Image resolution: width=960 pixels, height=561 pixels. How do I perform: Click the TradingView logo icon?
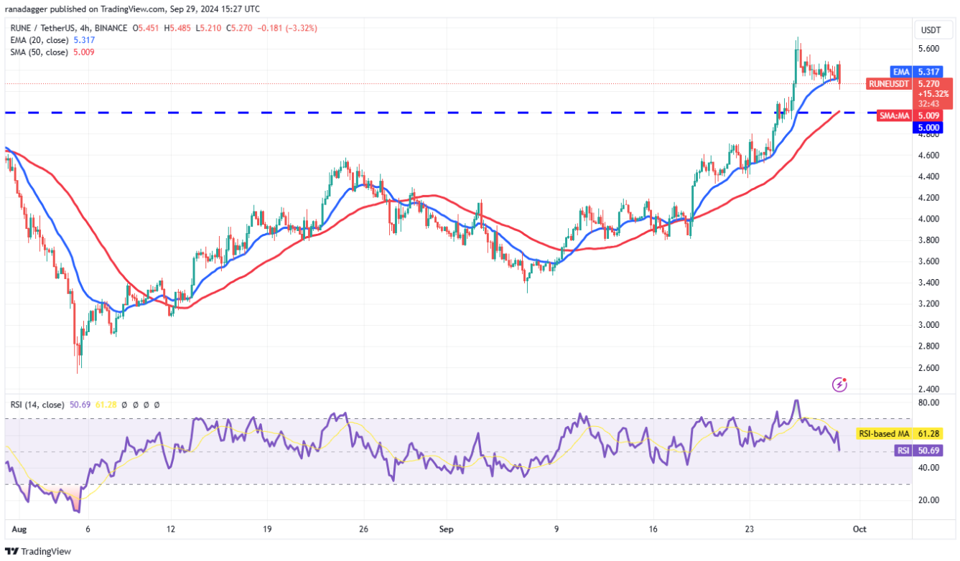coord(12,551)
